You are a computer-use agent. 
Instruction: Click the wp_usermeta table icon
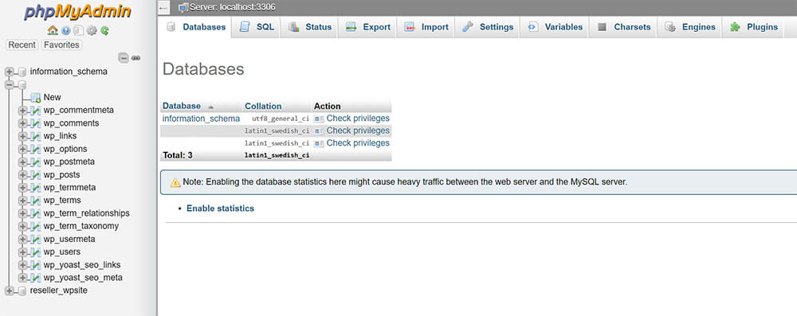point(35,239)
